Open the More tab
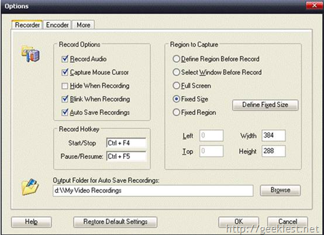Viewport: 324px width, 235px height. point(84,25)
